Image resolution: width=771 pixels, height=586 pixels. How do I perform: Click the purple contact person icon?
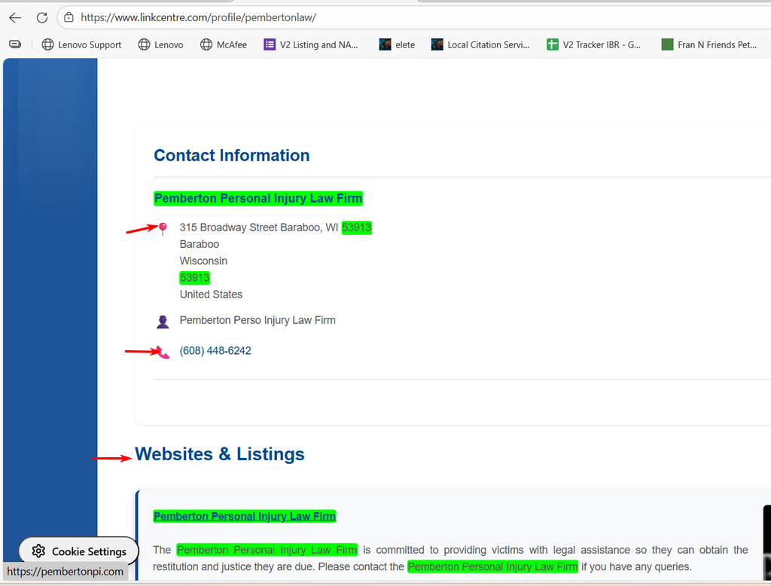[x=163, y=322]
